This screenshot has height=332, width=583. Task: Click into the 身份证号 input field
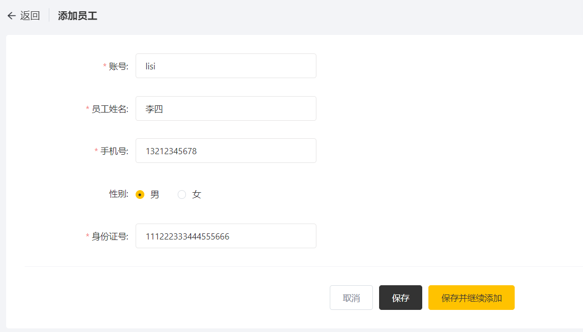tap(225, 236)
